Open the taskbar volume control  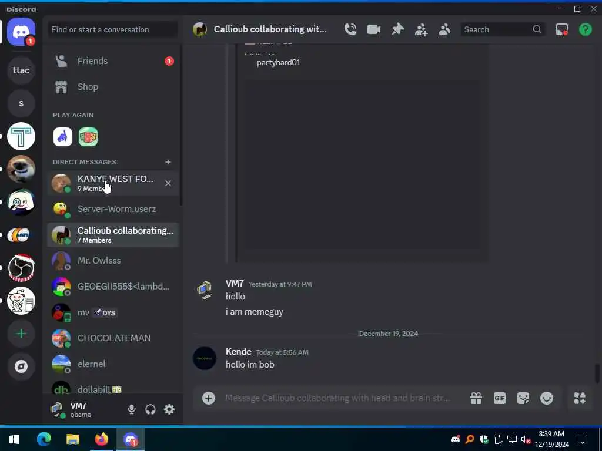526,439
